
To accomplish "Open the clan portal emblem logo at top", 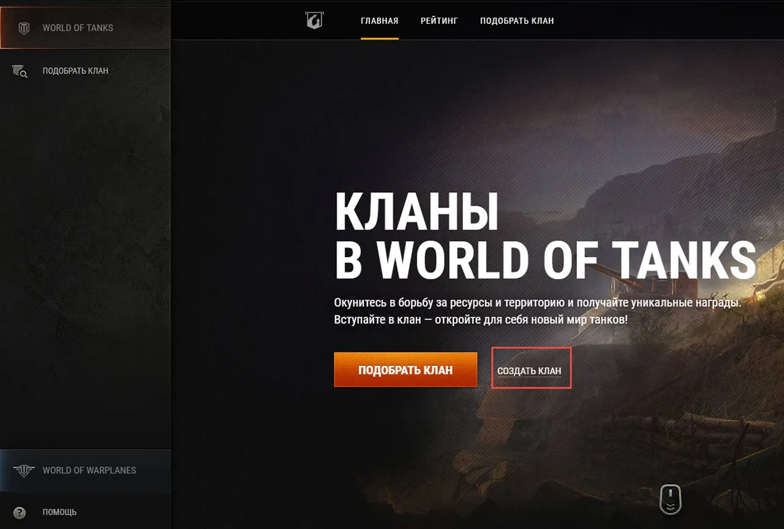I will (x=314, y=20).
